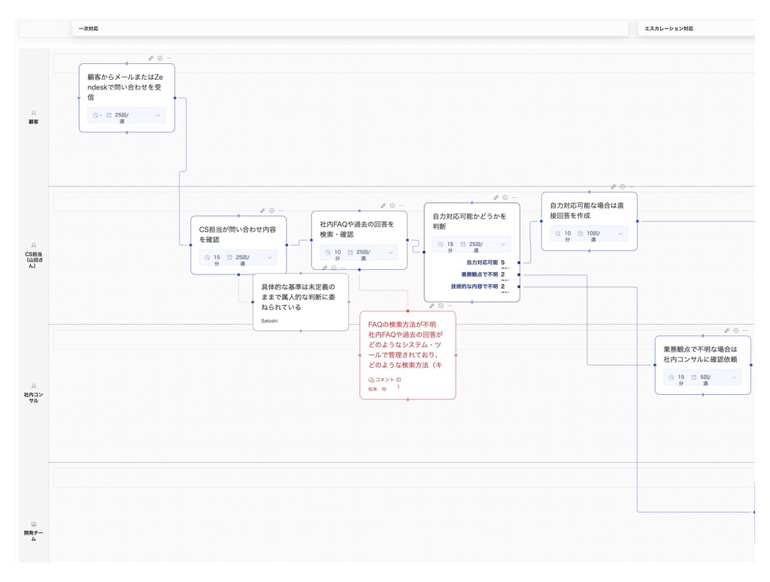
Task: Click the person icon for the 顧客 swimlane
Action: (x=33, y=114)
